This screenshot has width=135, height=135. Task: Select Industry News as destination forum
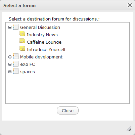pyautogui.click(x=42, y=35)
